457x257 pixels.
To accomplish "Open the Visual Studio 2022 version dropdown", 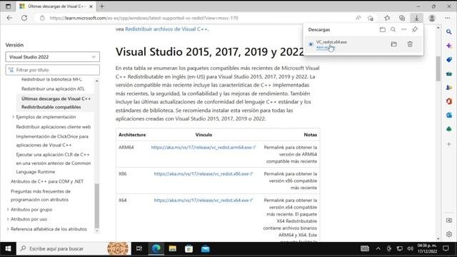I will (x=52, y=57).
